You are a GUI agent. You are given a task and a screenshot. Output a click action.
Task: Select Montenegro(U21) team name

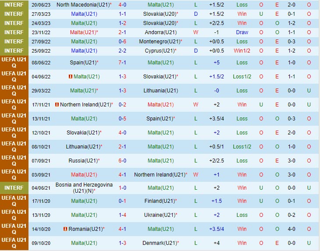[x=160, y=42]
